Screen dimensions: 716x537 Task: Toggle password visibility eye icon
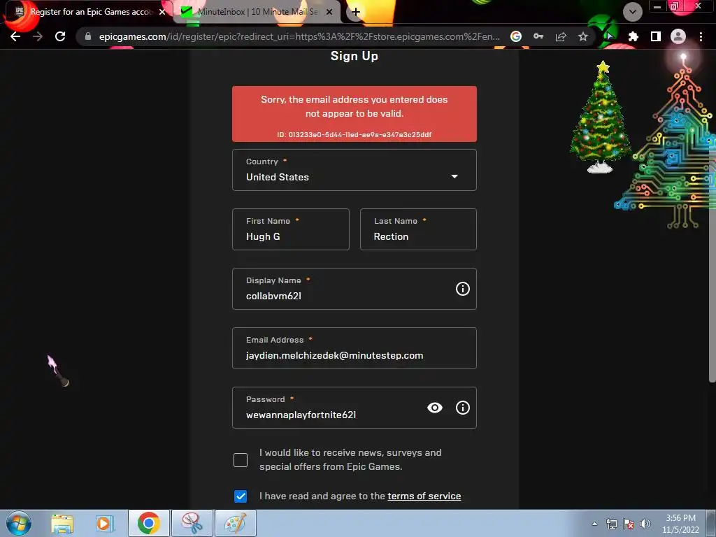click(x=435, y=408)
